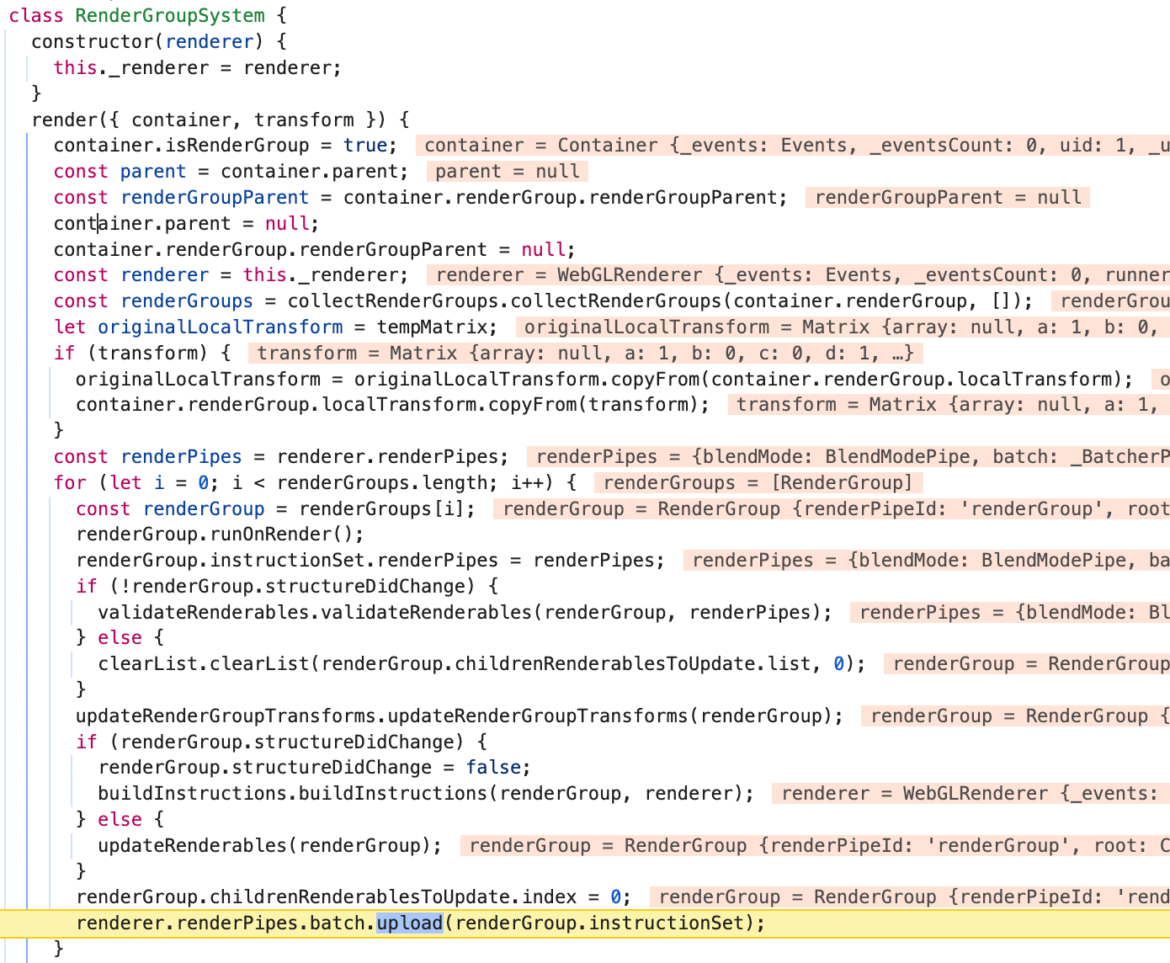Click the 'updateRenderables(renderGroup);' call
Viewport: 1170px width, 963px height.
[270, 845]
